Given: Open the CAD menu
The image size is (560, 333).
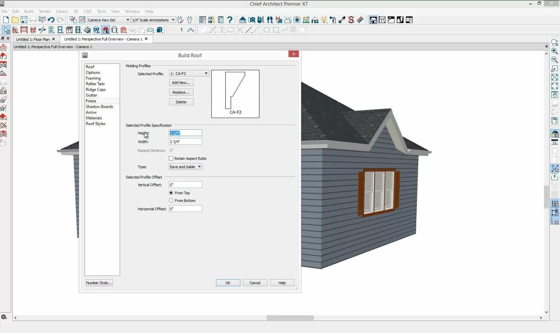Looking at the screenshot, I should pos(88,11).
